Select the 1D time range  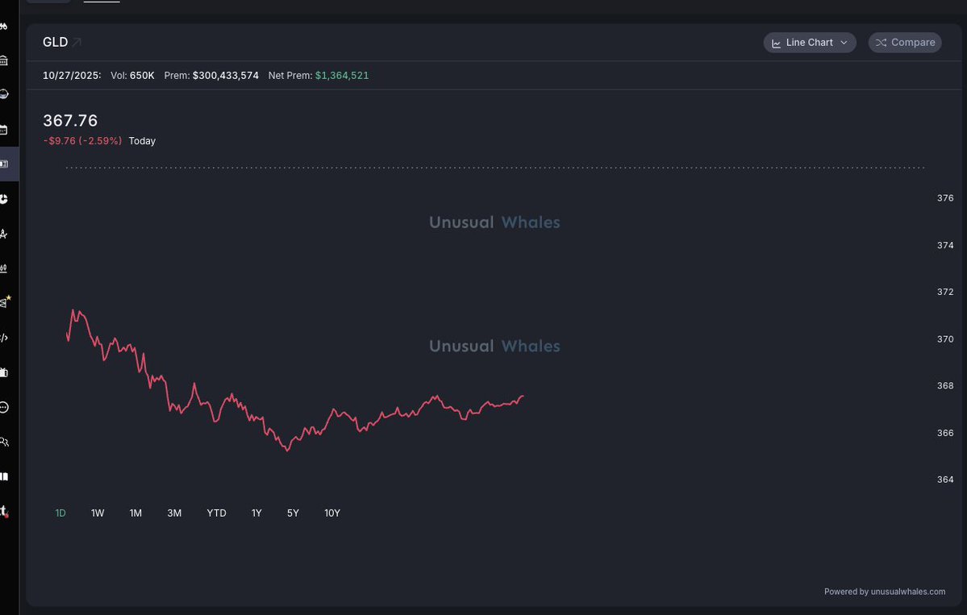(60, 513)
